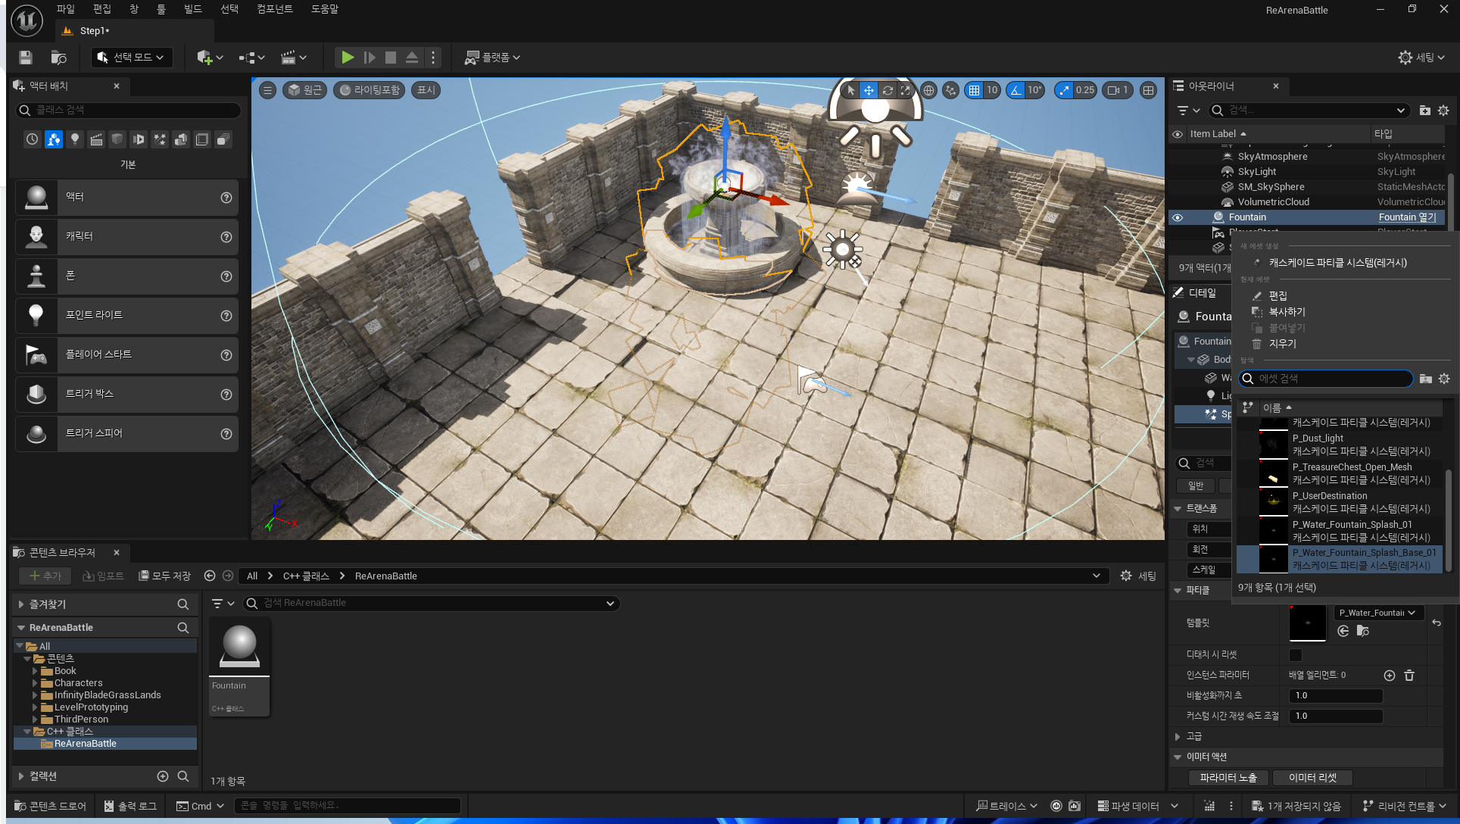Open the Build menu

(193, 9)
